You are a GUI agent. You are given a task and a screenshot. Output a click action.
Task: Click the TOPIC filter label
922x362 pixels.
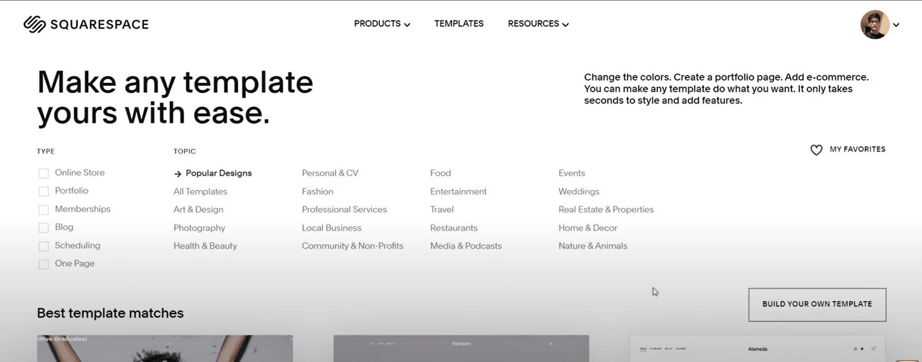(x=185, y=151)
